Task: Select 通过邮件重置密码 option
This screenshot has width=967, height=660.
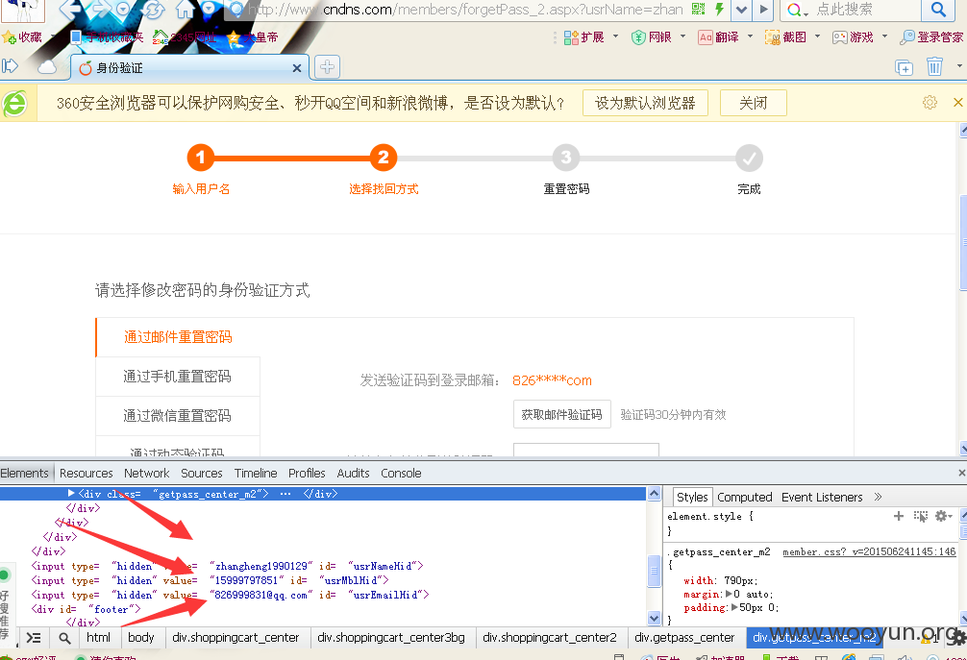Action: 178,337
